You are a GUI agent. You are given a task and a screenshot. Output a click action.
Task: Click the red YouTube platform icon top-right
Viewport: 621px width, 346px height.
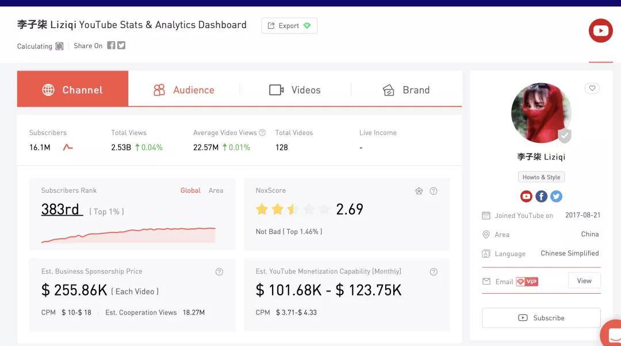(600, 31)
